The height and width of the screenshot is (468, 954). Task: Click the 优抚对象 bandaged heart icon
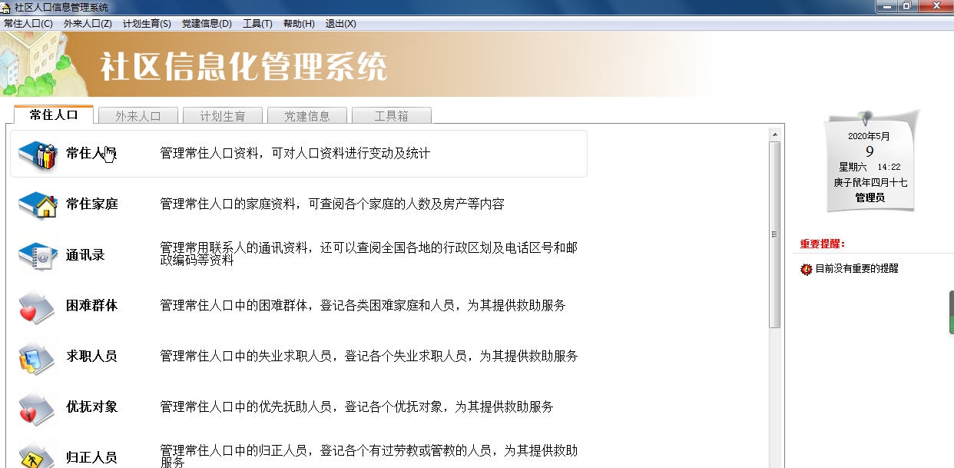37,407
